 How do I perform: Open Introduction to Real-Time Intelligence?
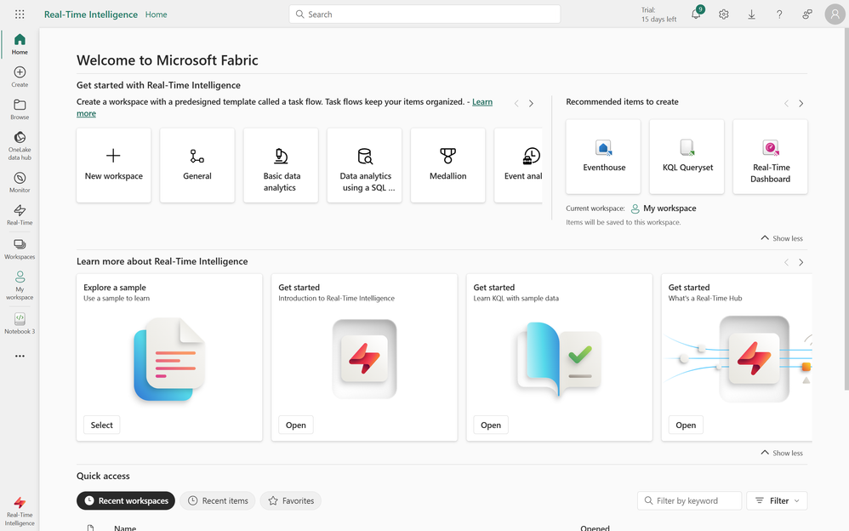[x=296, y=425]
